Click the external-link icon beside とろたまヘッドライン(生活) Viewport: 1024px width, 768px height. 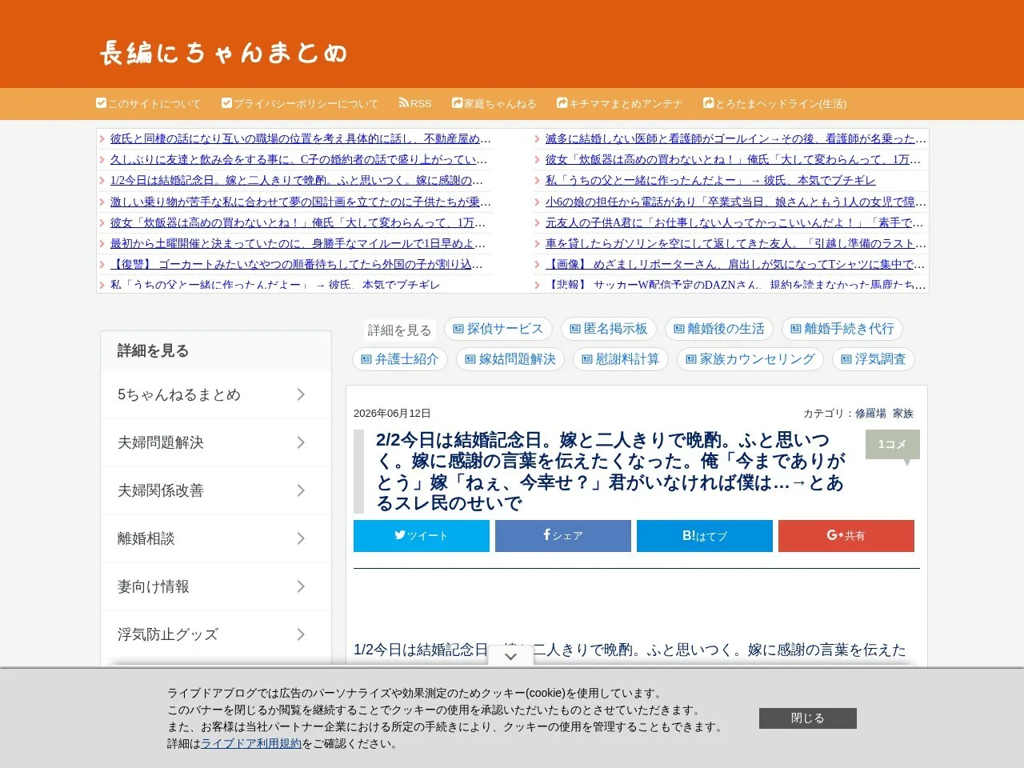pyautogui.click(x=708, y=103)
